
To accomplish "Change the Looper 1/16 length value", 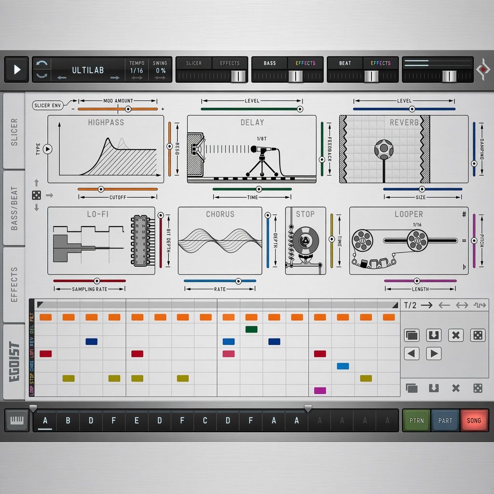I will pos(417,225).
